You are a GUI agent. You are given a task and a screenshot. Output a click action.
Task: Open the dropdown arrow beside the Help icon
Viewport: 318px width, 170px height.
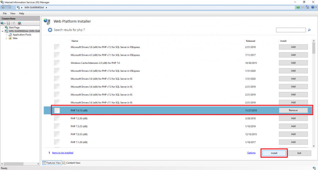(316, 7)
